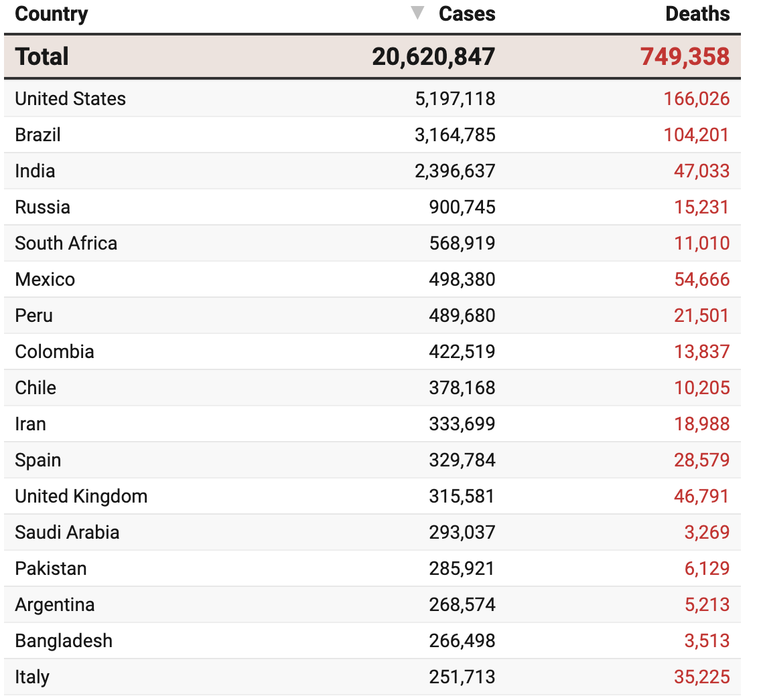Click Mexico's deaths count 54,666
Viewport: 757px width, 696px height.
tap(701, 280)
